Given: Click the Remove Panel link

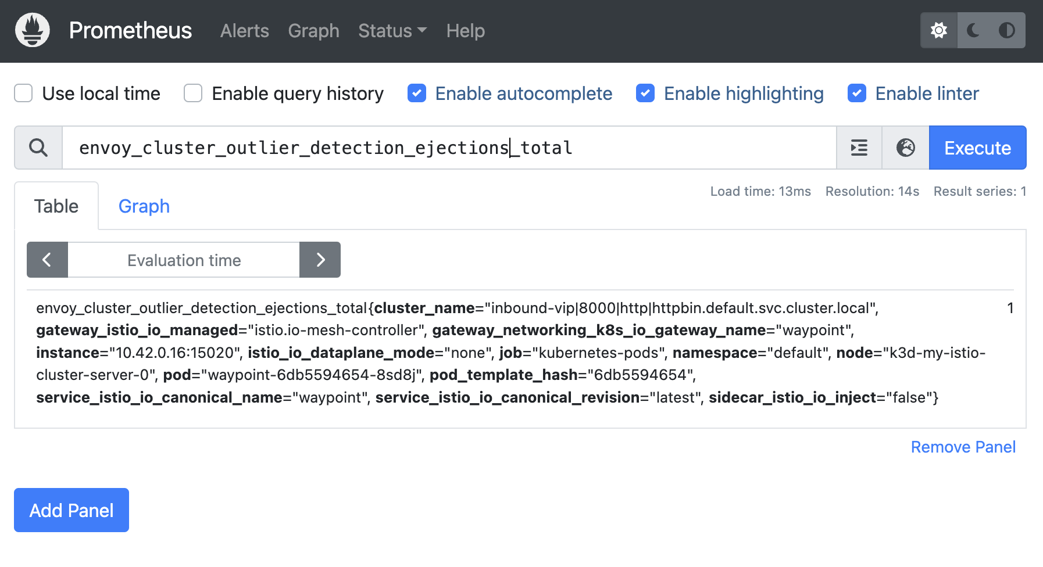Looking at the screenshot, I should click(963, 447).
